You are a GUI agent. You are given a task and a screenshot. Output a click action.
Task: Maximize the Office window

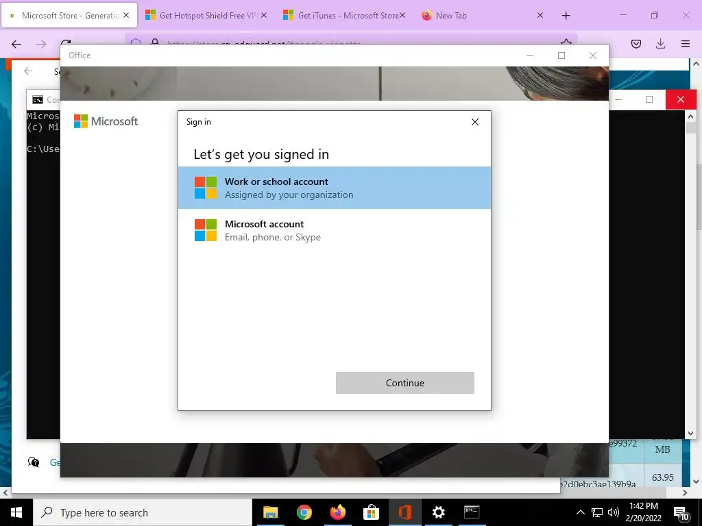coord(561,55)
